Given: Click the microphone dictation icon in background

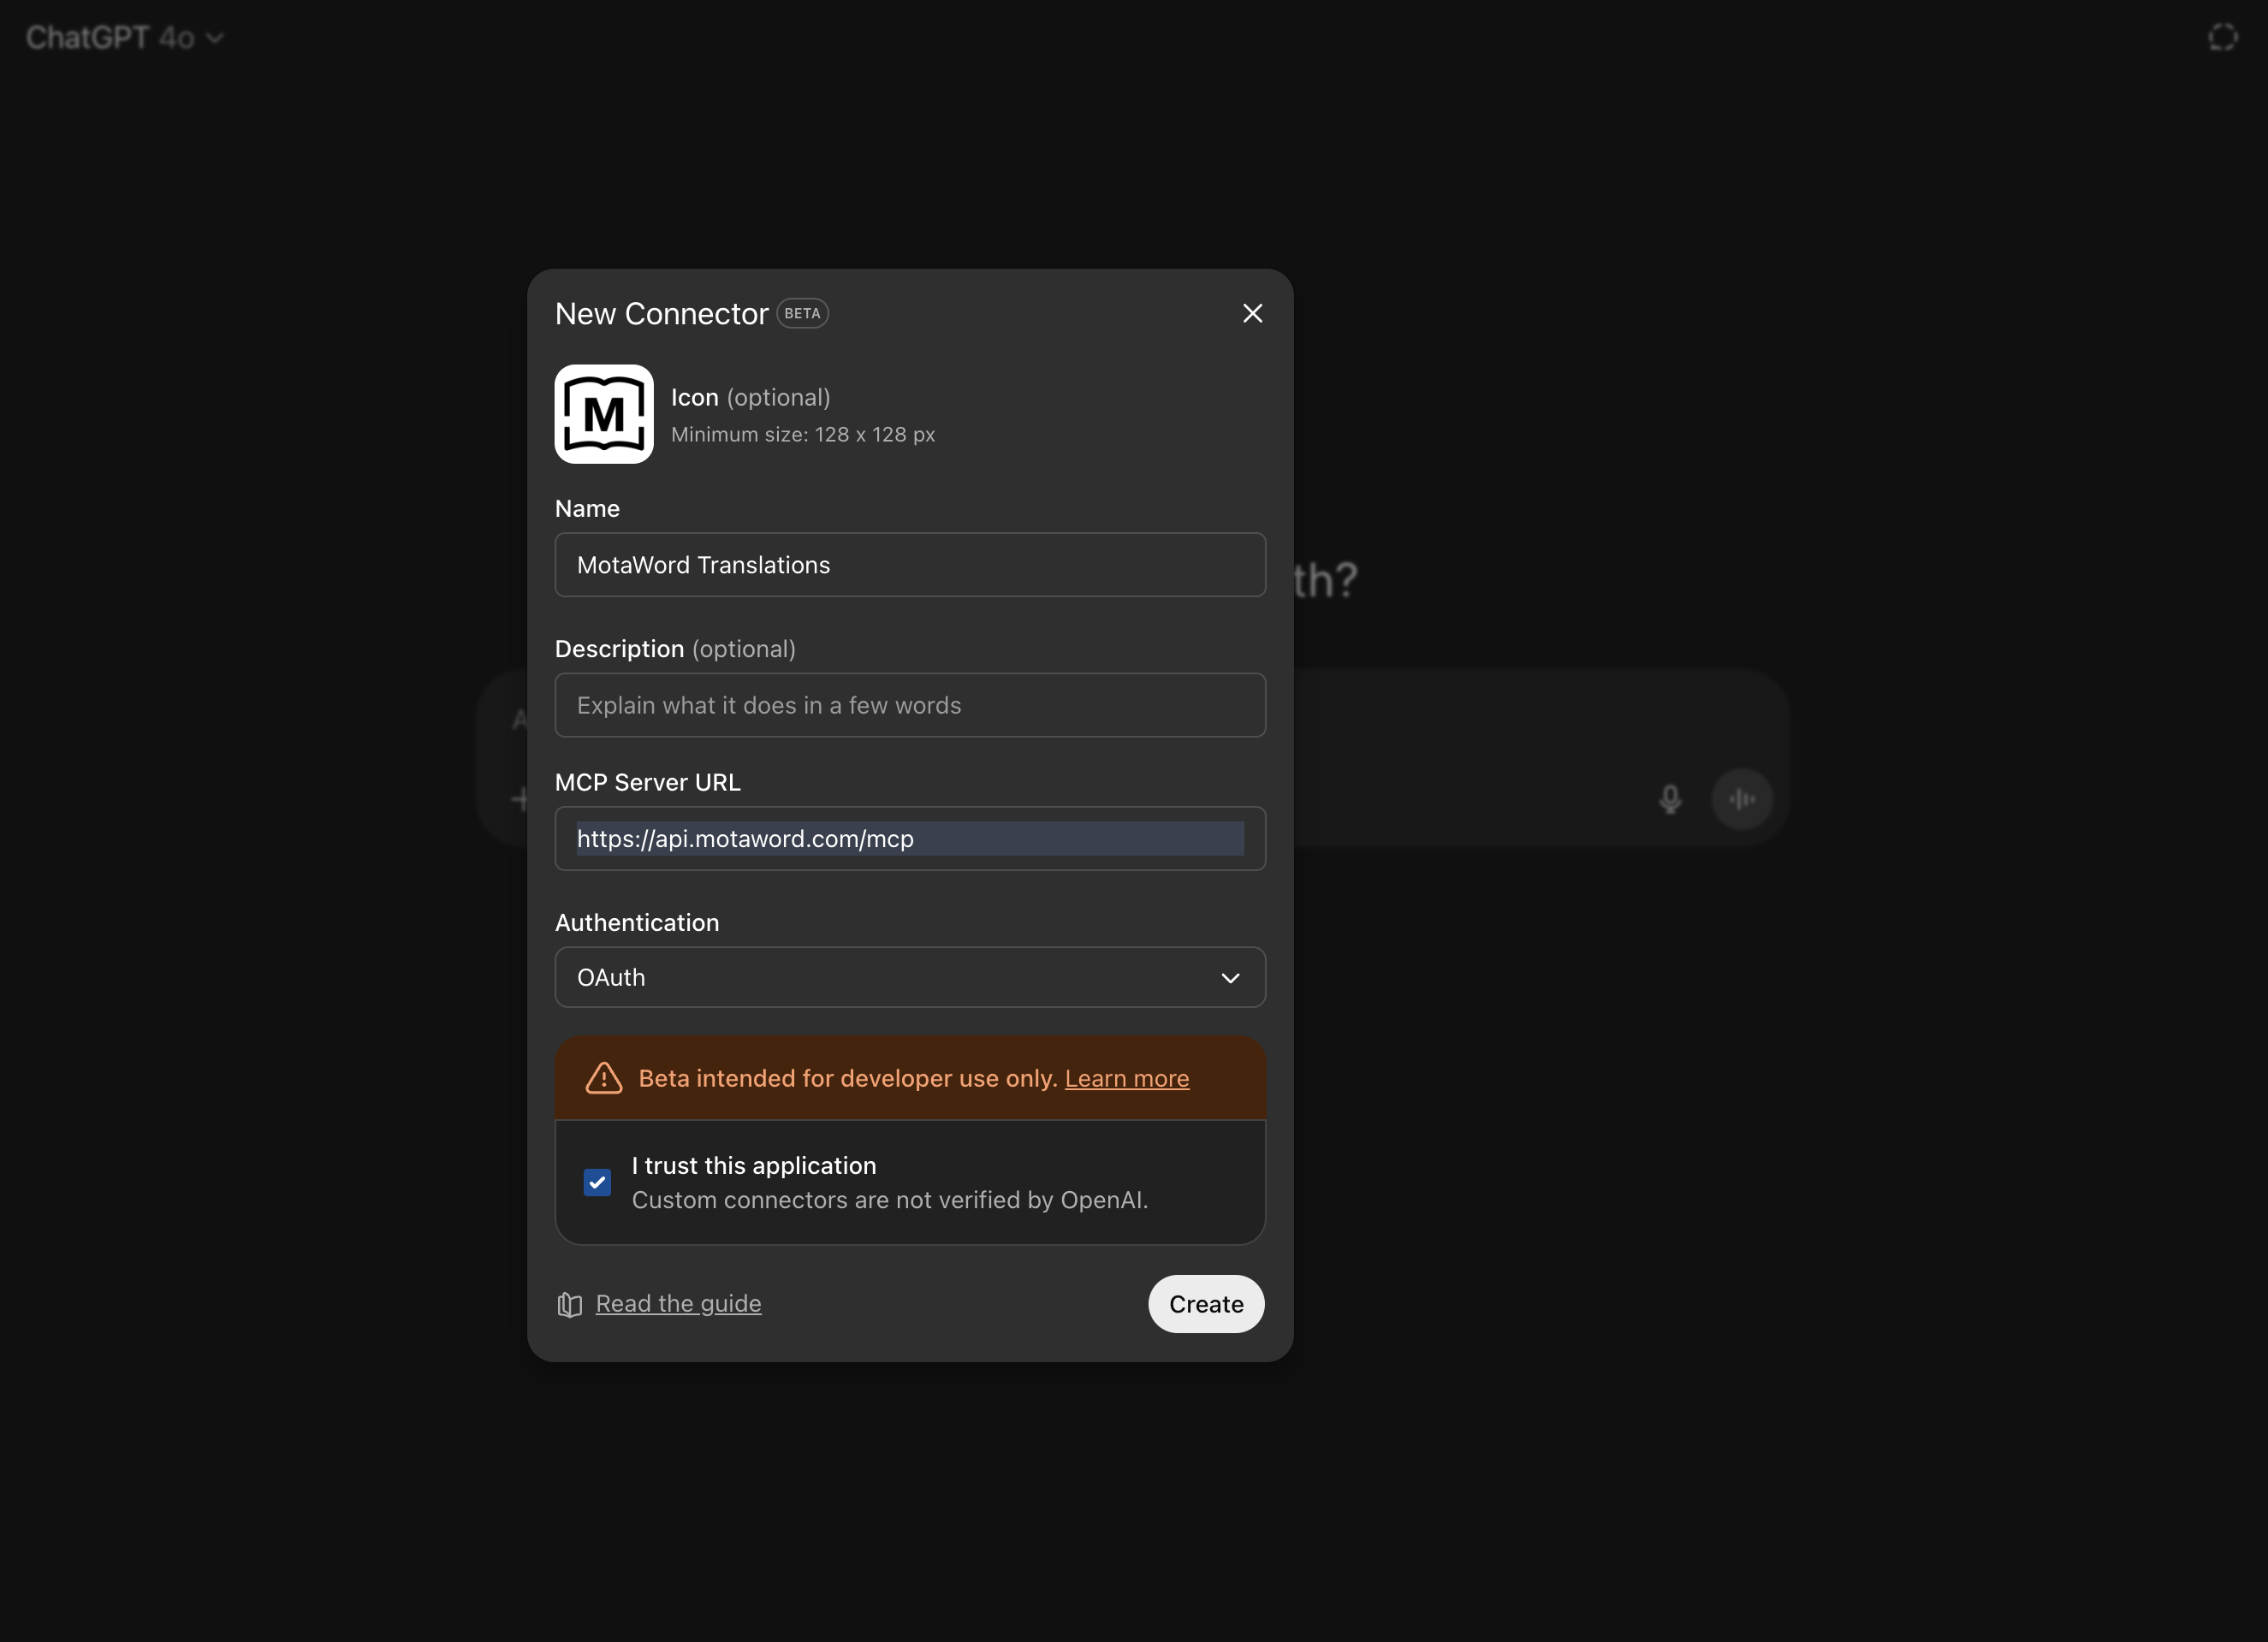Looking at the screenshot, I should [x=1670, y=799].
